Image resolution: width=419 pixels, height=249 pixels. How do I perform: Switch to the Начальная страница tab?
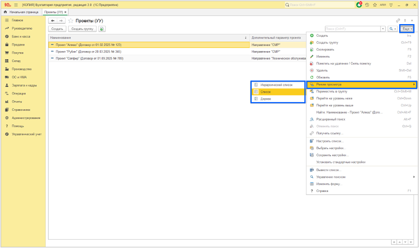(x=21, y=12)
